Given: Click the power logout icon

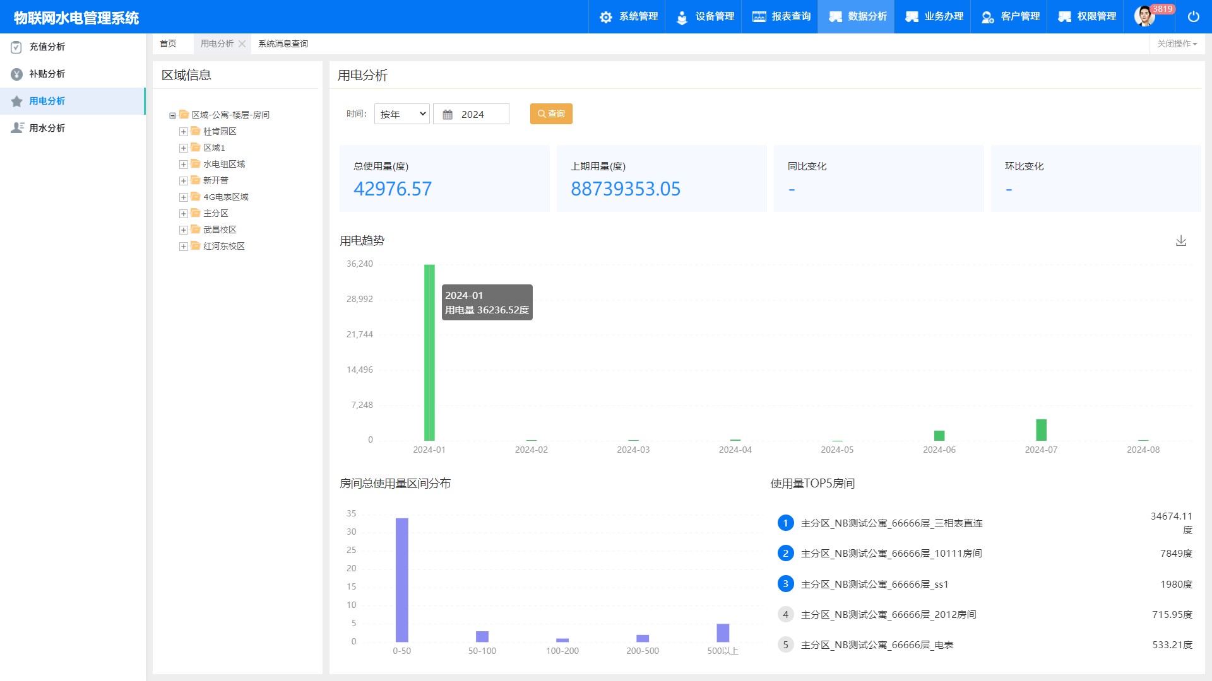Looking at the screenshot, I should (x=1193, y=16).
